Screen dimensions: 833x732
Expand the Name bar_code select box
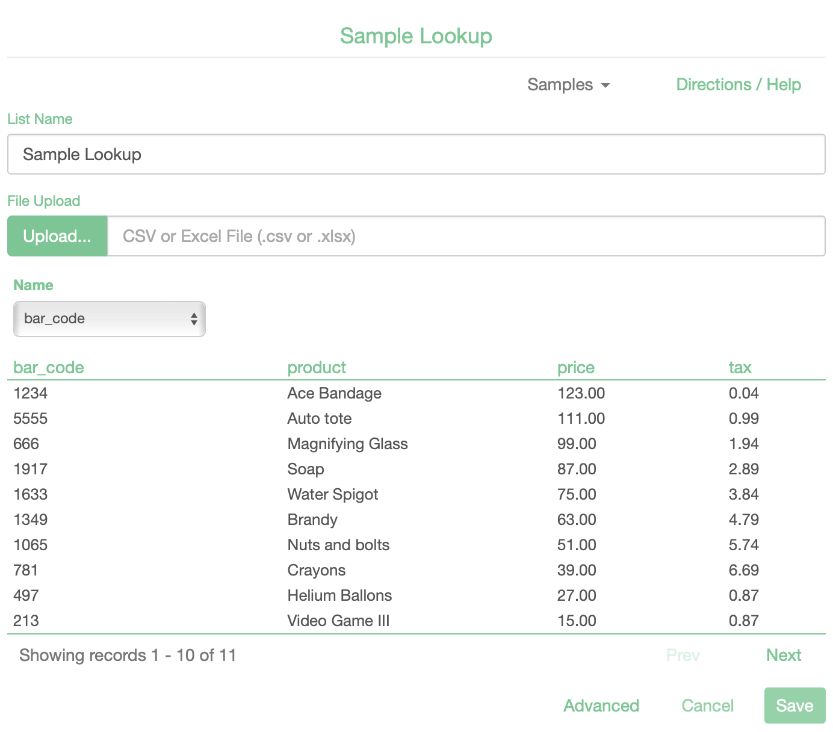(x=110, y=319)
